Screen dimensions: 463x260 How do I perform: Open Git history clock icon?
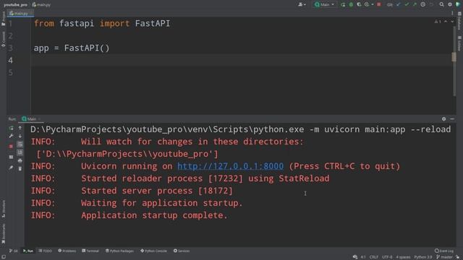[x=422, y=4]
